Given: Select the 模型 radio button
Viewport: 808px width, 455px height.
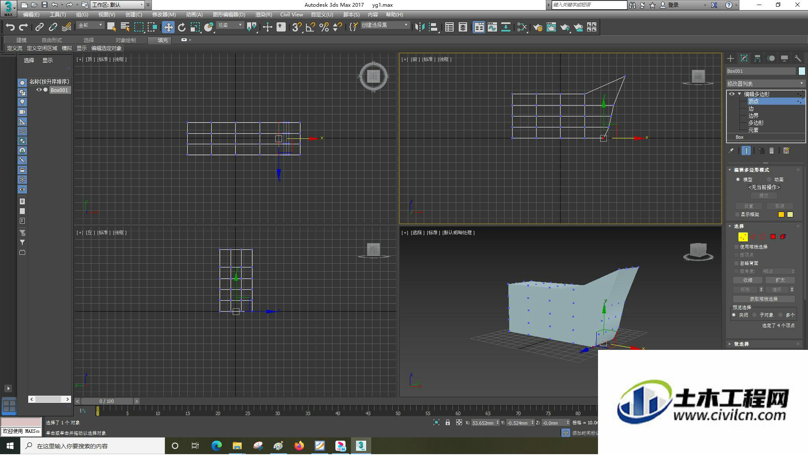Looking at the screenshot, I should tap(738, 180).
